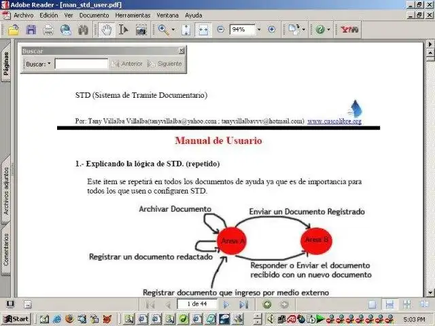Close the Buscar search bar

point(181,50)
